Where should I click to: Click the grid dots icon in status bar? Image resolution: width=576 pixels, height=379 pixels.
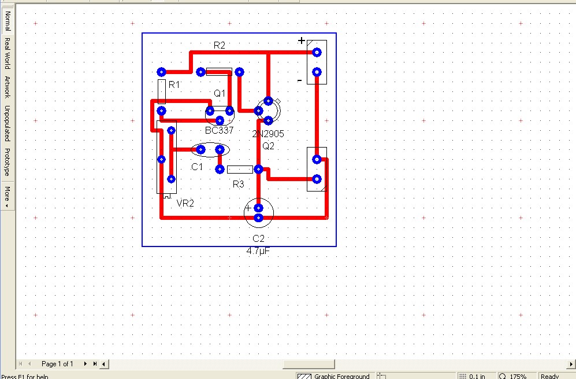(463, 377)
